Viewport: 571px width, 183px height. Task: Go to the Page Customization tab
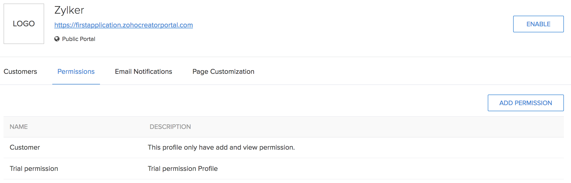pyautogui.click(x=223, y=72)
